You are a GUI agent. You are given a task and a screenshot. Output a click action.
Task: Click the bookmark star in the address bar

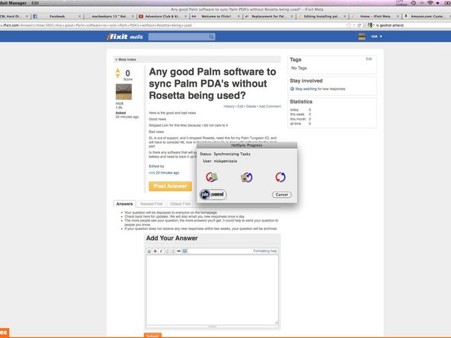pos(349,25)
